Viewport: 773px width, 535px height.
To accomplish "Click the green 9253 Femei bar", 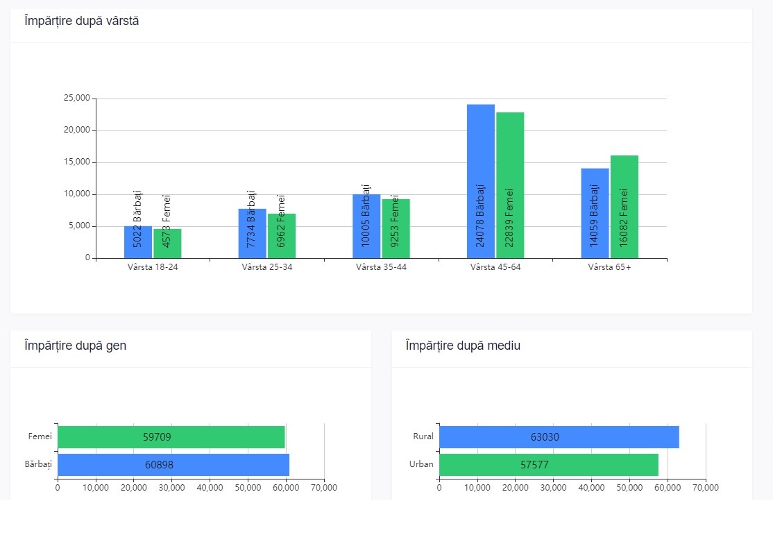I will click(x=396, y=229).
